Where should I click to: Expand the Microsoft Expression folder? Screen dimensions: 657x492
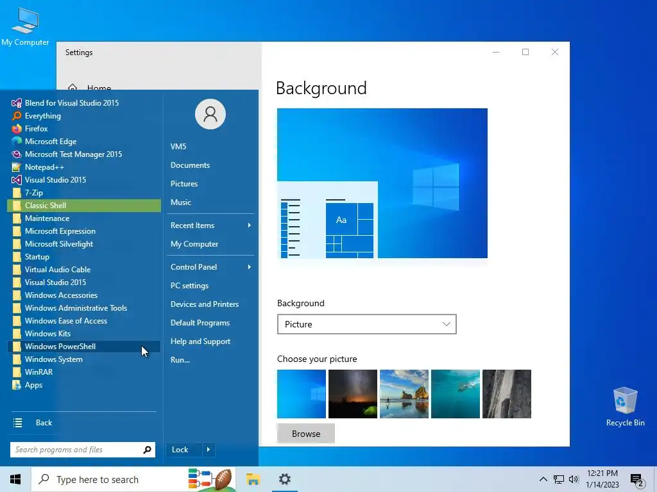pyautogui.click(x=84, y=231)
